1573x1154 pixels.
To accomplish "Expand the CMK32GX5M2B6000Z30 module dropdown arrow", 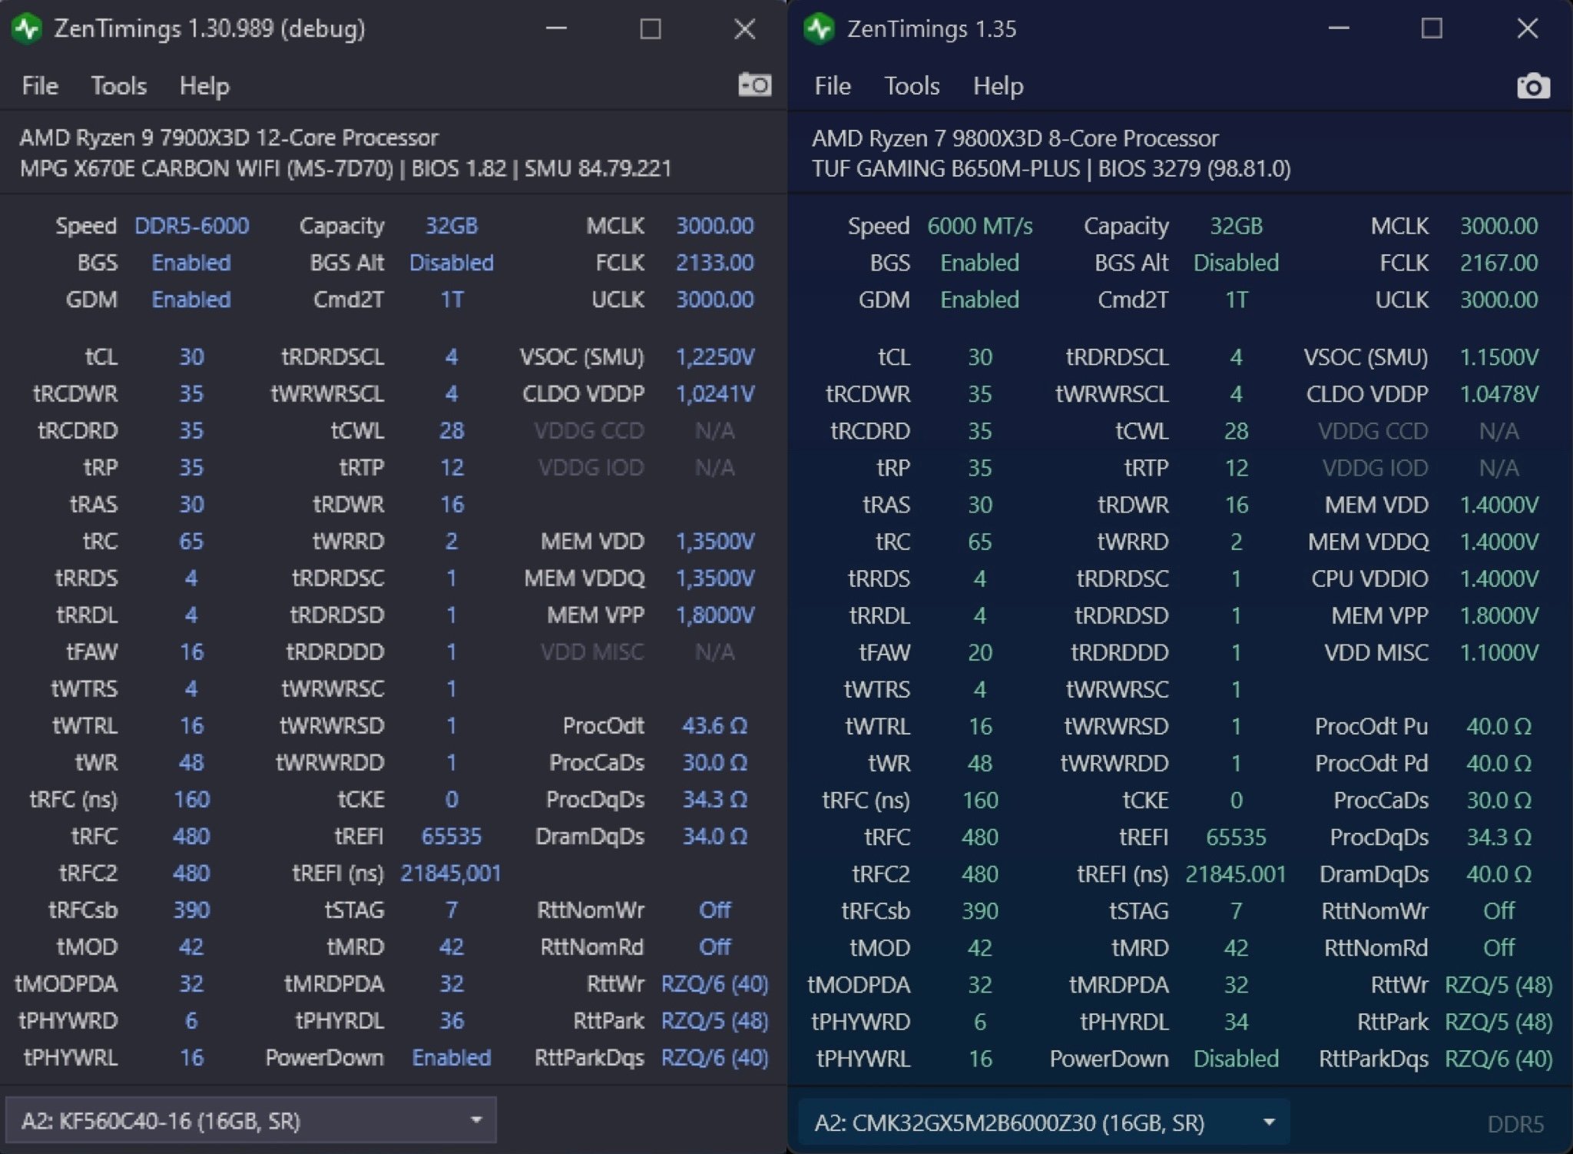I will [x=1269, y=1122].
